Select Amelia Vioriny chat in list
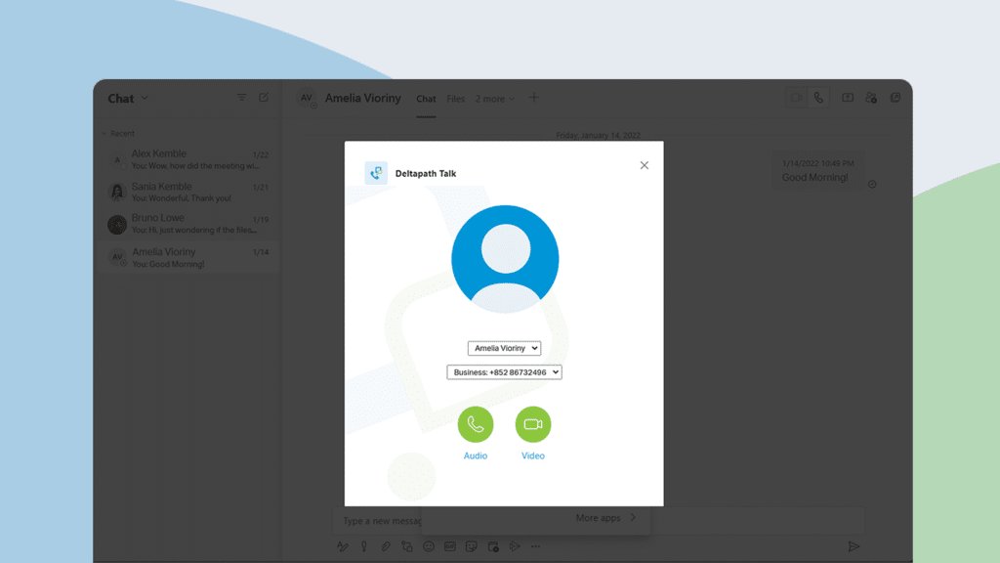Image resolution: width=1000 pixels, height=563 pixels. [x=188, y=257]
